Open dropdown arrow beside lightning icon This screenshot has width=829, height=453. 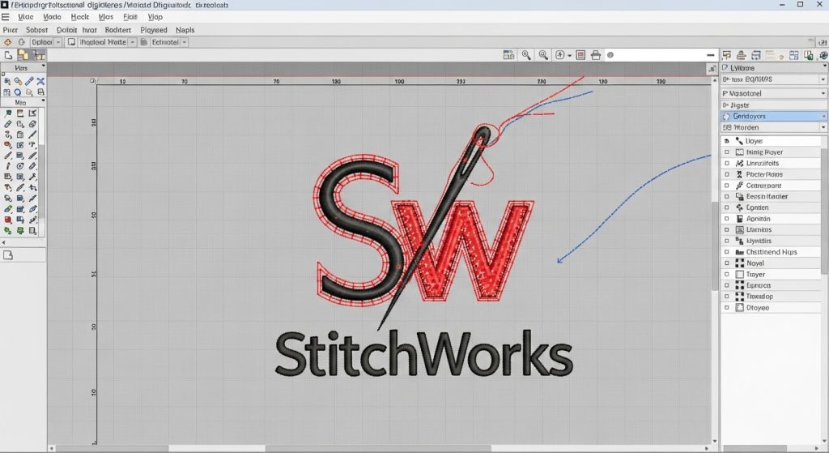[569, 56]
